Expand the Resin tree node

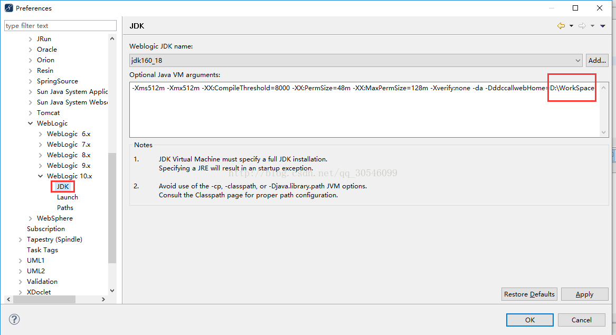pyautogui.click(x=30, y=71)
